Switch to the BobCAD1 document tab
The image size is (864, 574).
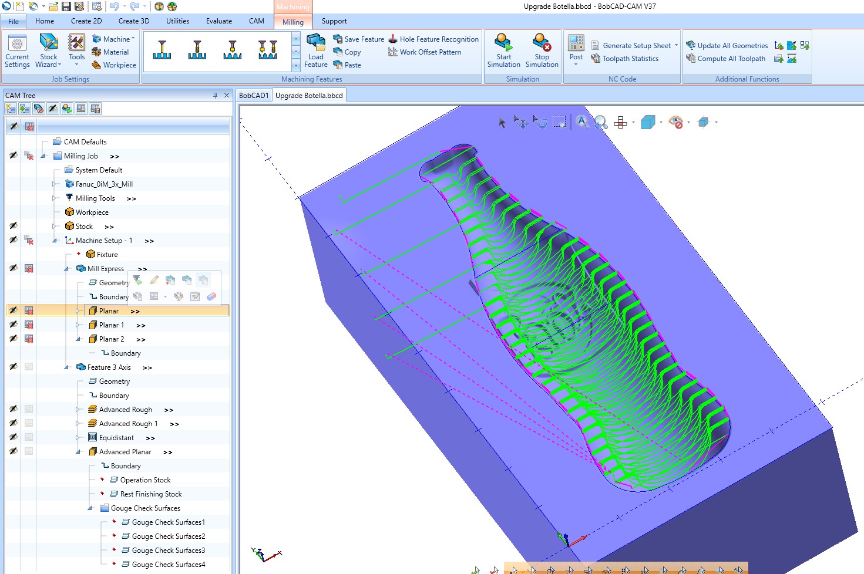coord(254,95)
